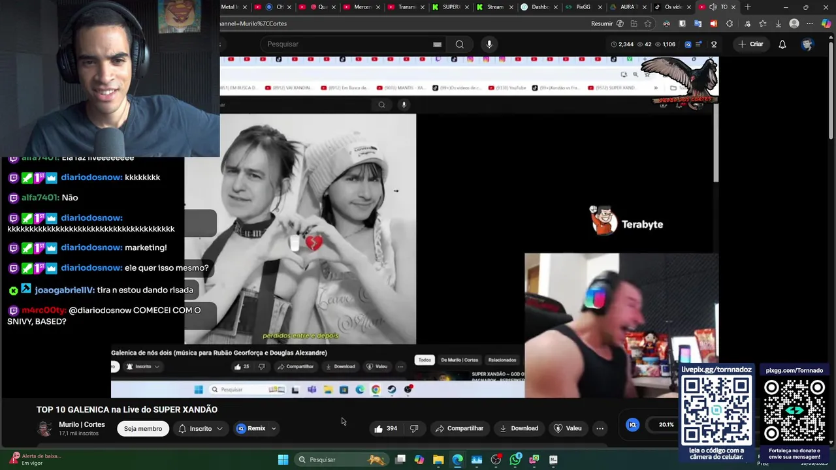Click chat message 'ele quer isso mesmo?'
836x470 pixels.
pyautogui.click(x=167, y=268)
